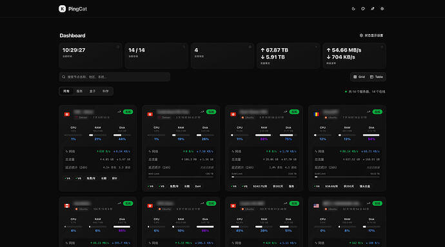The height and width of the screenshot is (247, 445).
Task: Click corner icon on the 14 / 14 card
Action: coord(184,47)
